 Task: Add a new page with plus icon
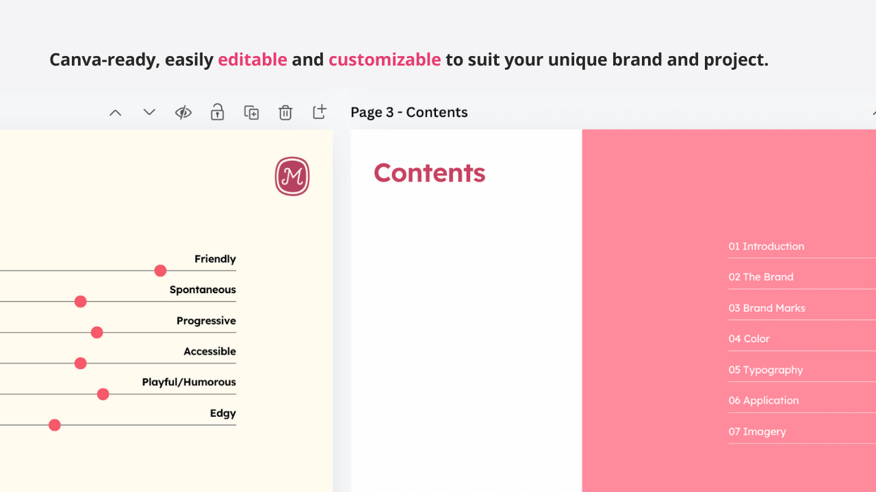pyautogui.click(x=320, y=112)
